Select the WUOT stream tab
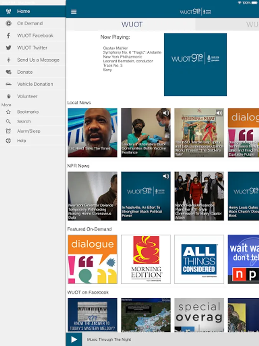The width and height of the screenshot is (259, 346). click(132, 24)
